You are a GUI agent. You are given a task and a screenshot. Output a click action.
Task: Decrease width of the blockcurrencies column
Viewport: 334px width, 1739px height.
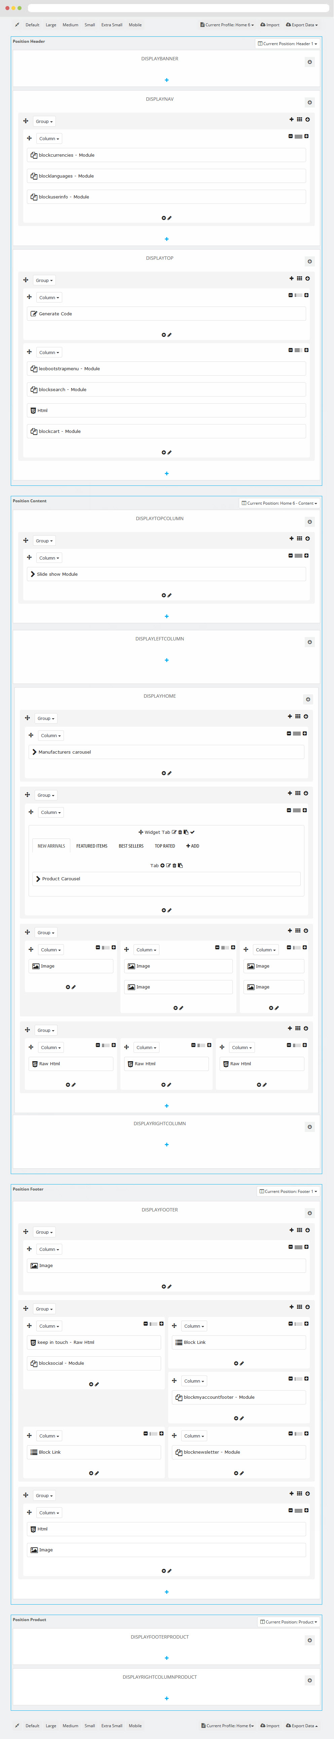(291, 136)
